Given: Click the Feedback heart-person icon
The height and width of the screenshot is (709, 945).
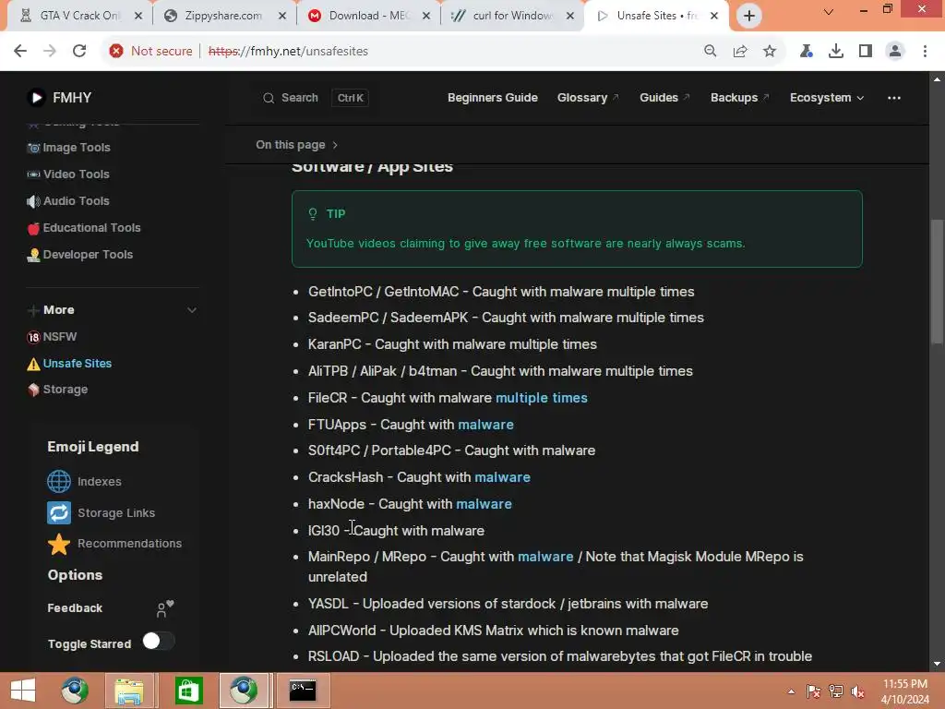Looking at the screenshot, I should click(x=164, y=608).
